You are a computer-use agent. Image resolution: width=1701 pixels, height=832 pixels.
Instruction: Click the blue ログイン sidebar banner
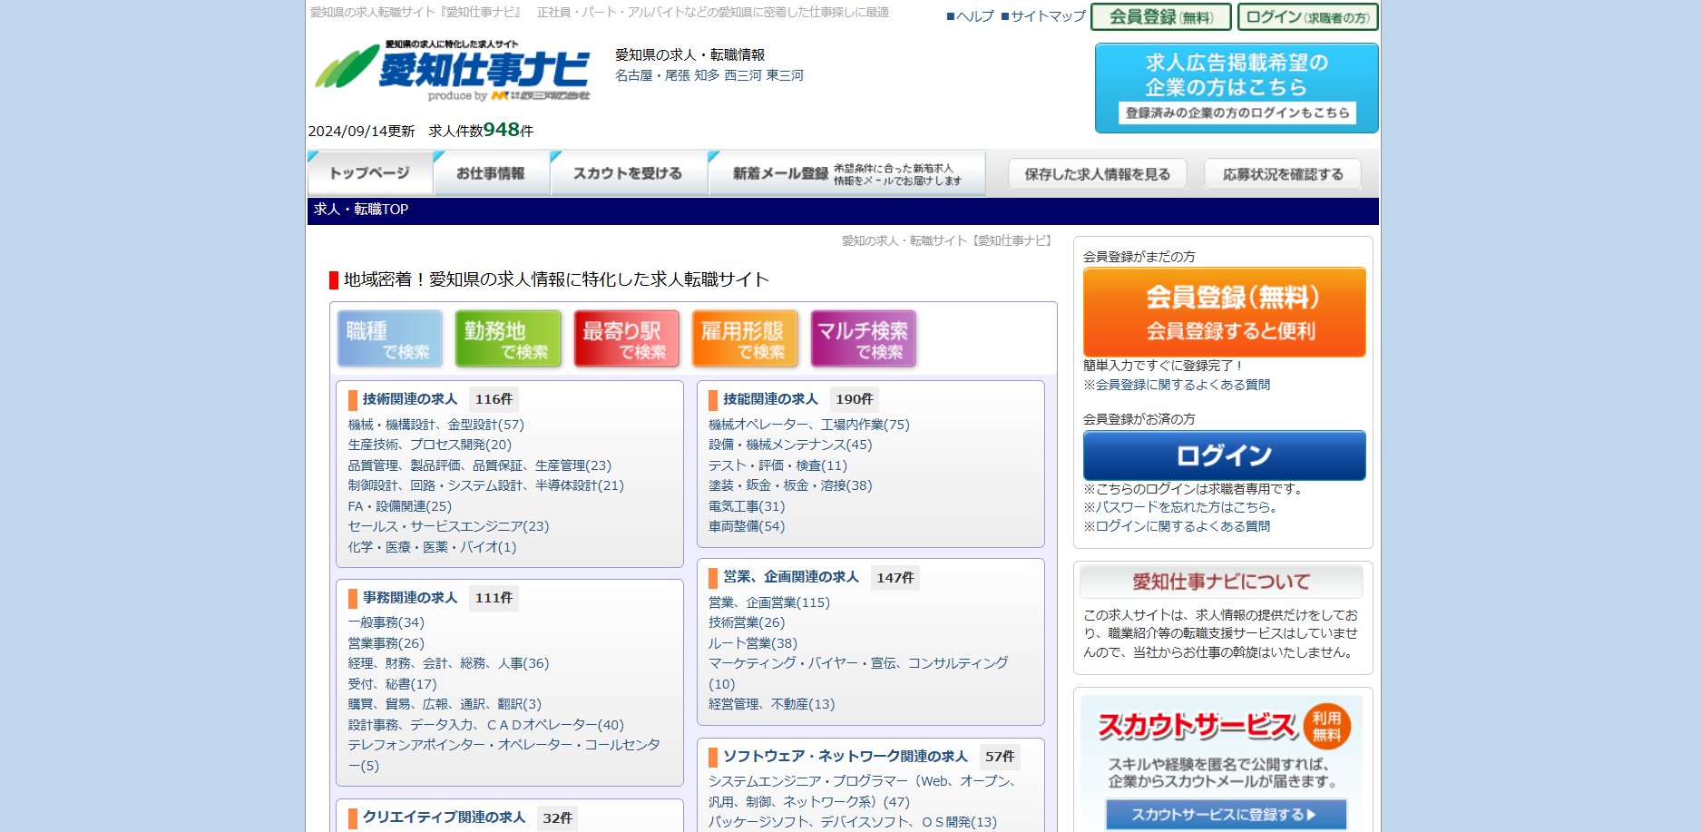coord(1224,455)
